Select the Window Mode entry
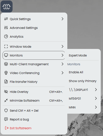 (x=34, y=46)
